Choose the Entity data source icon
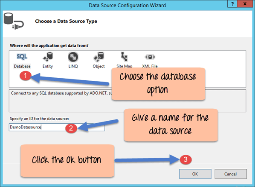255x187 pixels. (48, 57)
